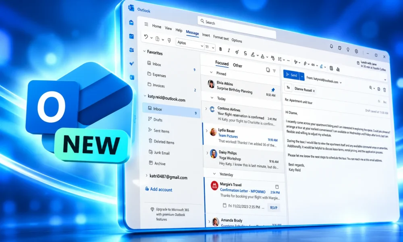This screenshot has height=242, width=403.
Task: Switch to the Other inbox tab
Action: click(237, 65)
